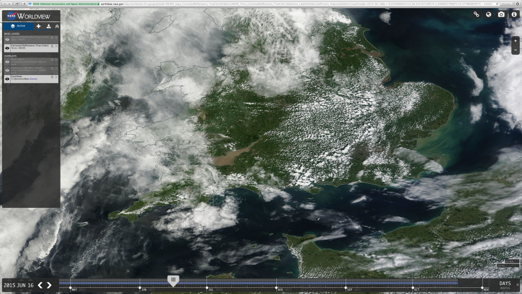Take a snapshot with the camera icon
The width and height of the screenshot is (522, 294).
[501, 14]
